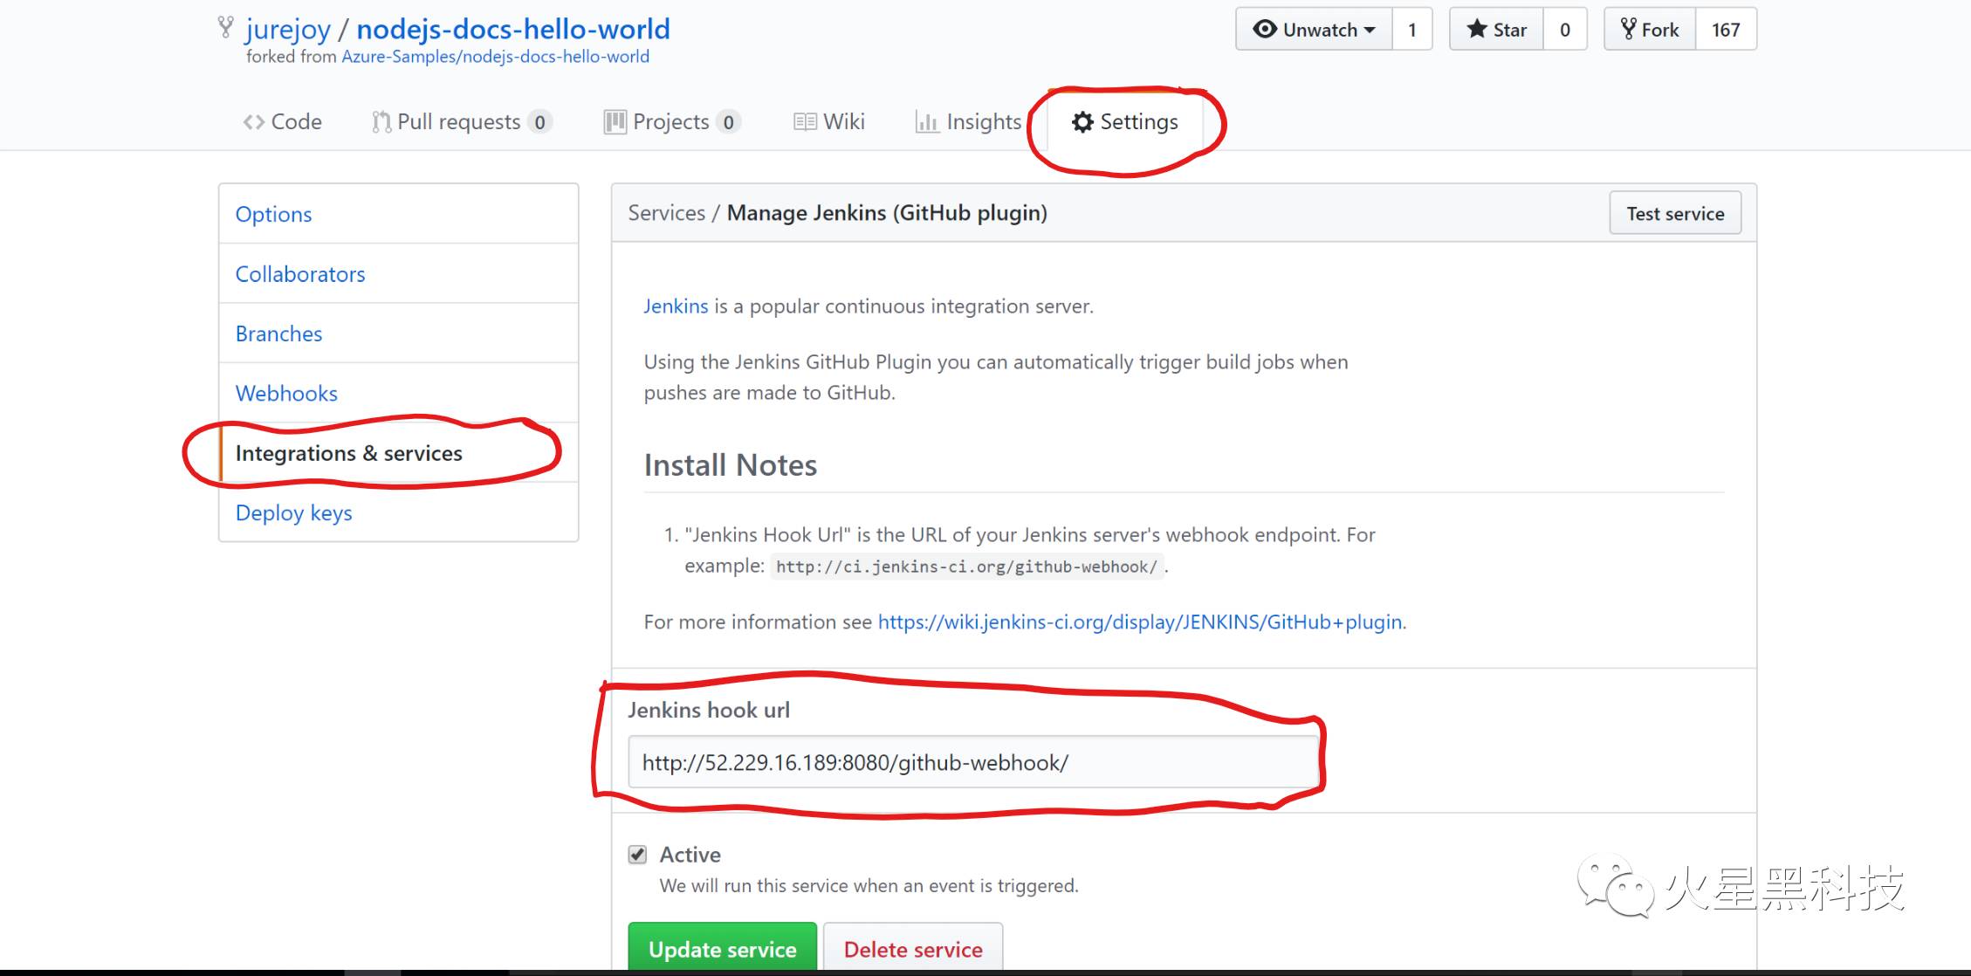Click the Update service button
This screenshot has height=976, width=1971.
(x=723, y=948)
